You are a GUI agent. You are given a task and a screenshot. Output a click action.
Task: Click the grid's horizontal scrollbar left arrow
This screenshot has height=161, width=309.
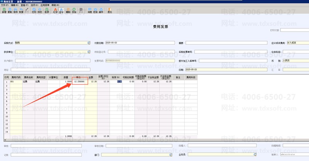[5, 140]
